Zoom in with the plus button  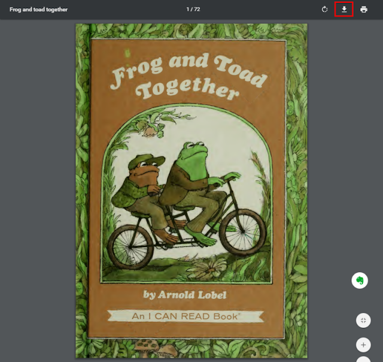(x=363, y=345)
